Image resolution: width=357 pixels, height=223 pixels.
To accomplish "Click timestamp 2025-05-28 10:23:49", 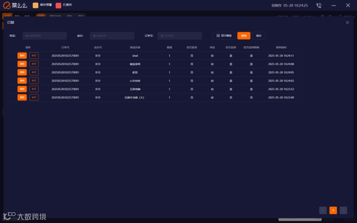I will (281, 97).
